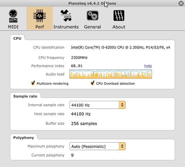Click the CPU section header
Viewport: 185px width, 167px height.
click(17, 38)
